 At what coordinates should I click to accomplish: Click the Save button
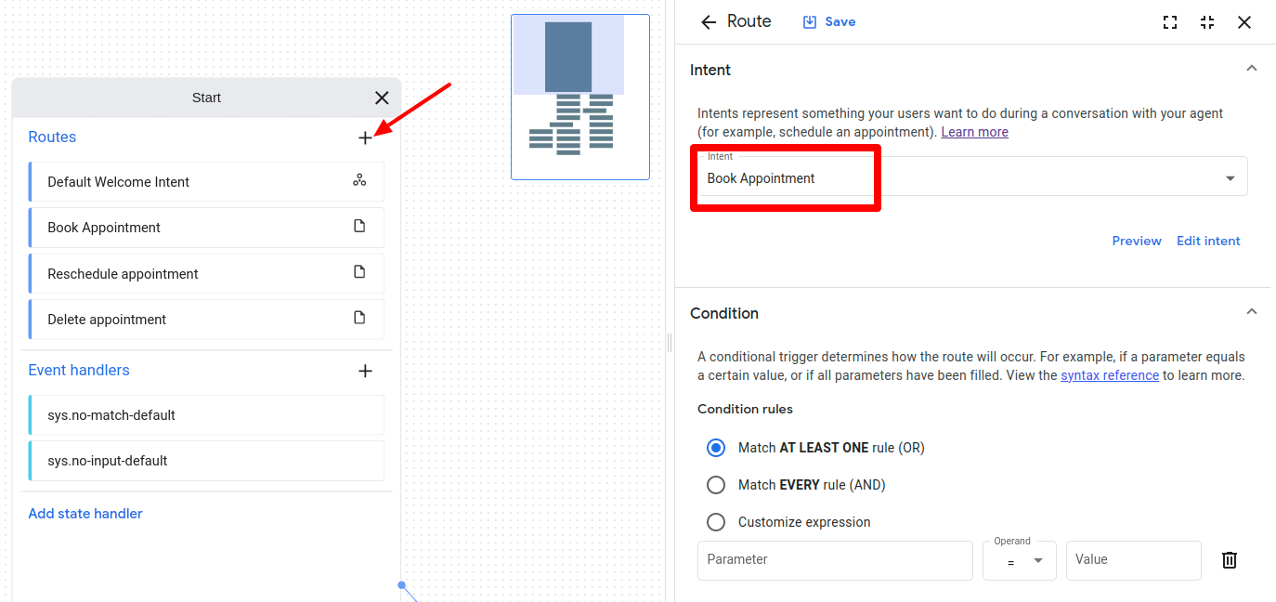829,21
